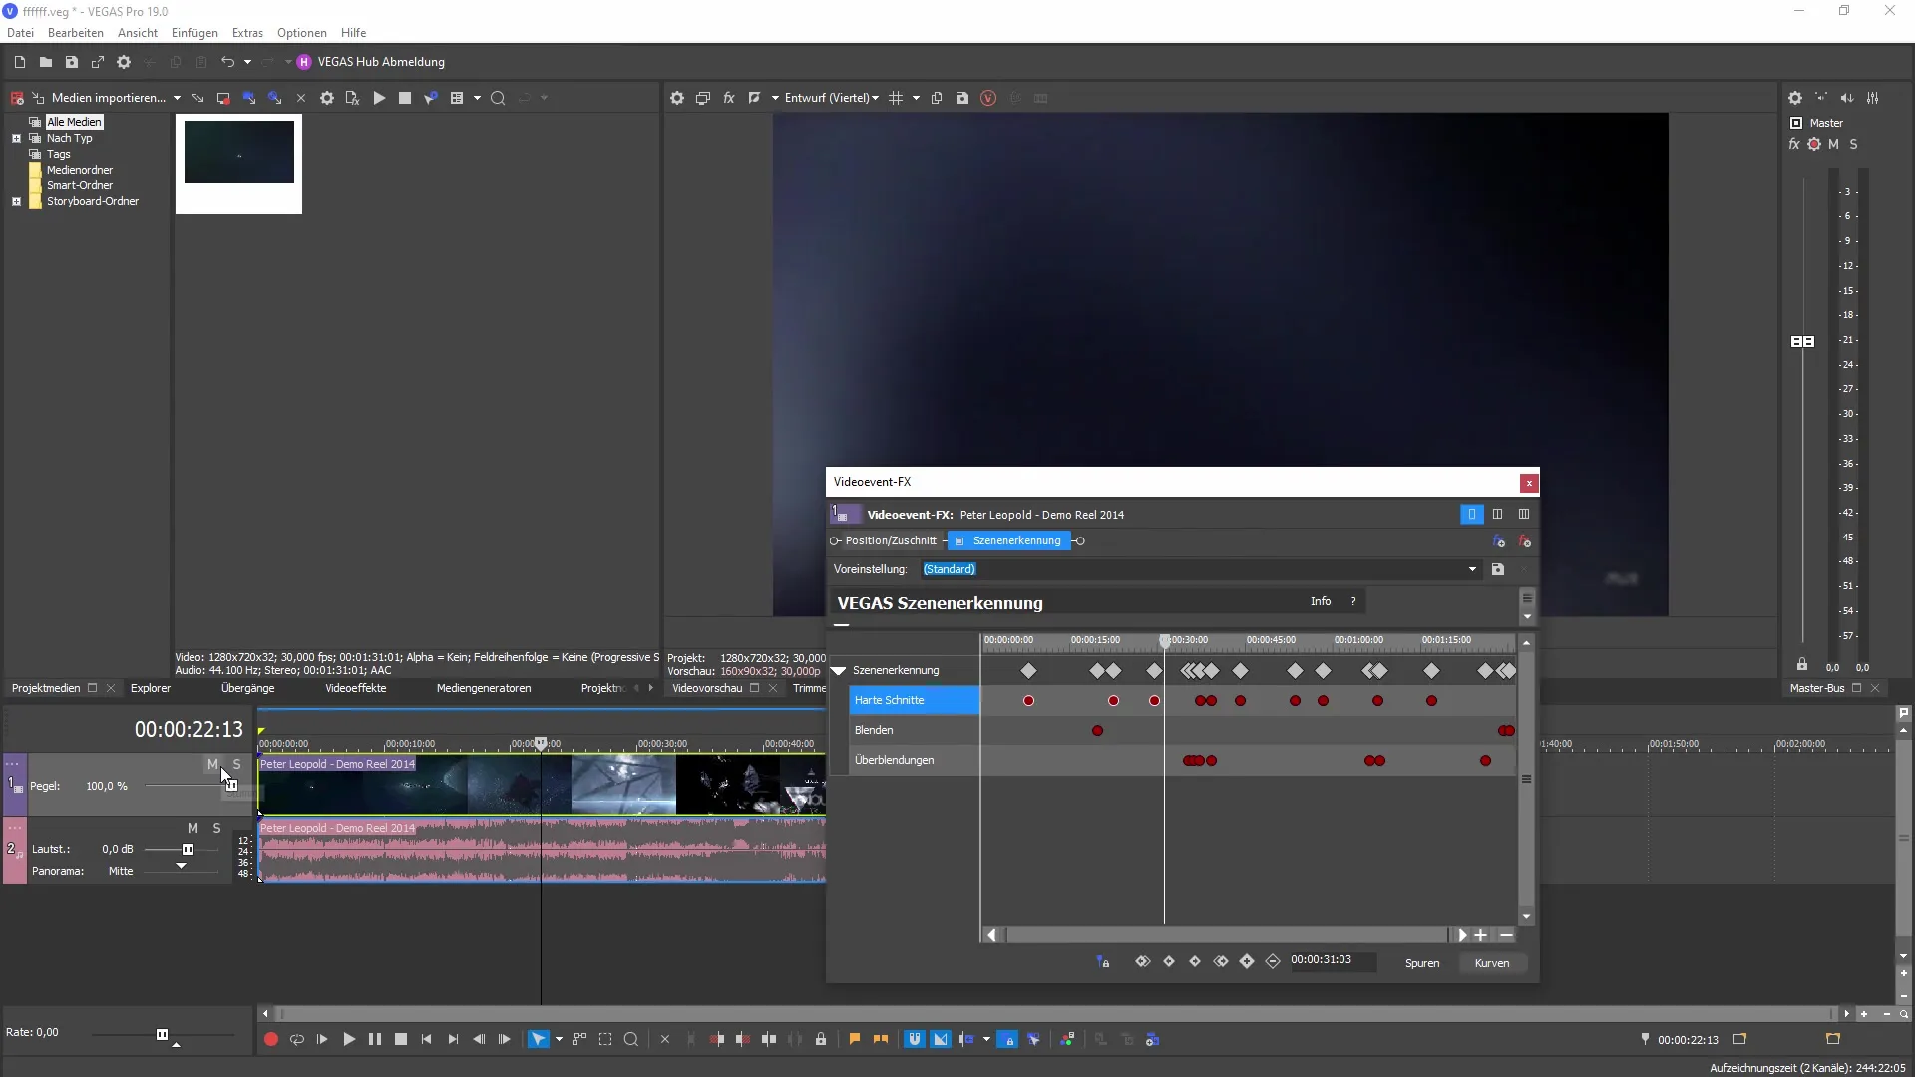Click VEGAS Hub Abmeldung
This screenshot has width=1915, height=1077.
(381, 62)
